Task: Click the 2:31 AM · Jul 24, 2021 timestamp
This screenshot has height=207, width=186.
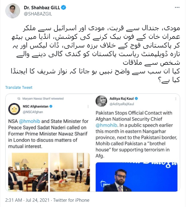Action: pyautogui.click(x=27, y=200)
